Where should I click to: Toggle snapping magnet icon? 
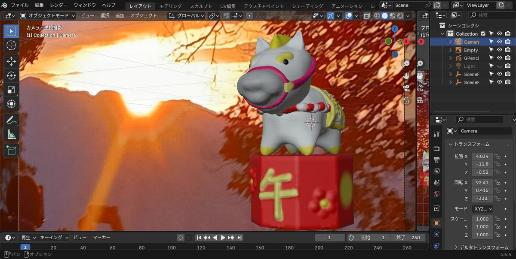226,15
